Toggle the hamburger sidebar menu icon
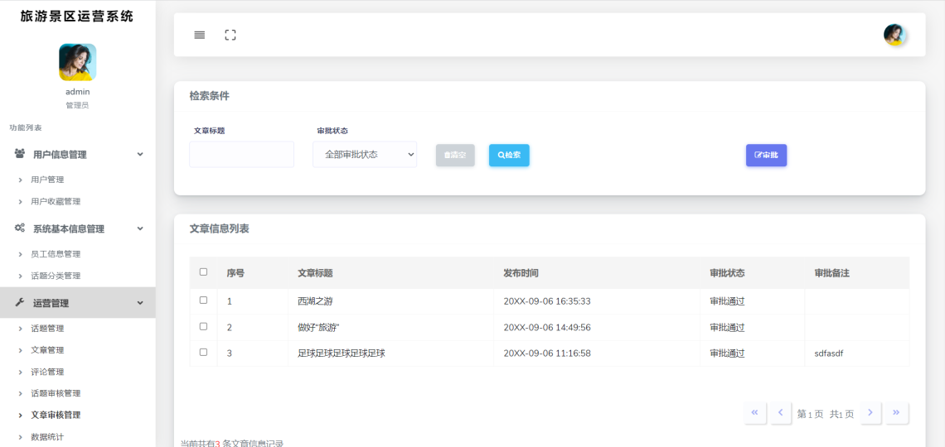Image resolution: width=945 pixels, height=447 pixels. (200, 35)
